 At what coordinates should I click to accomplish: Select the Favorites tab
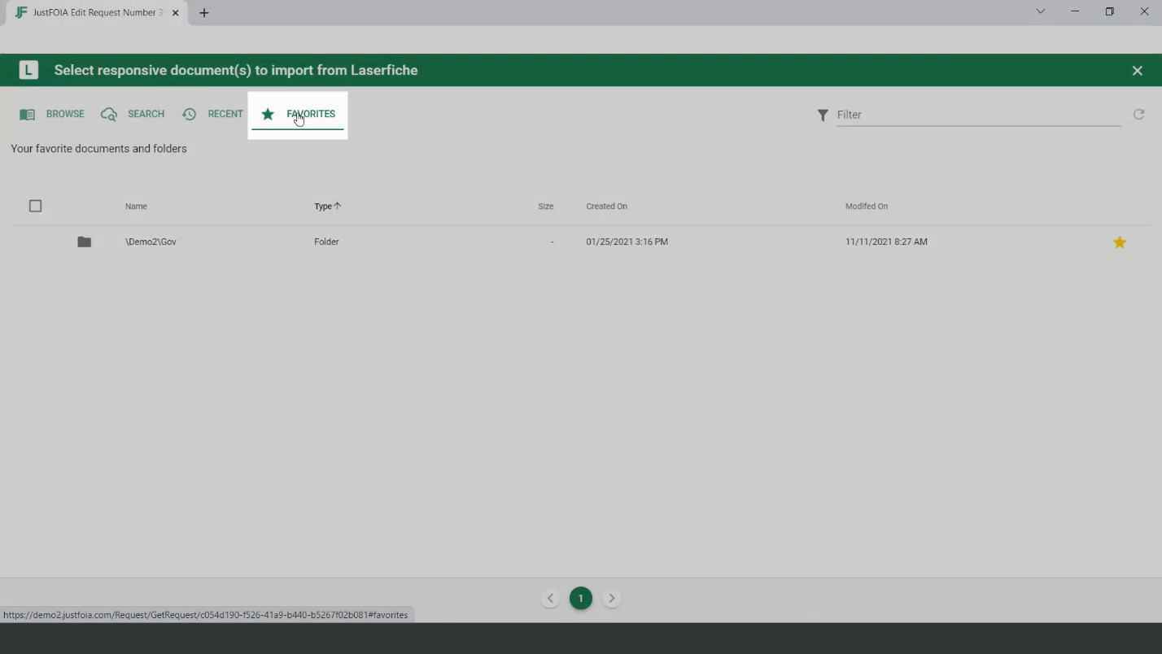click(x=298, y=114)
